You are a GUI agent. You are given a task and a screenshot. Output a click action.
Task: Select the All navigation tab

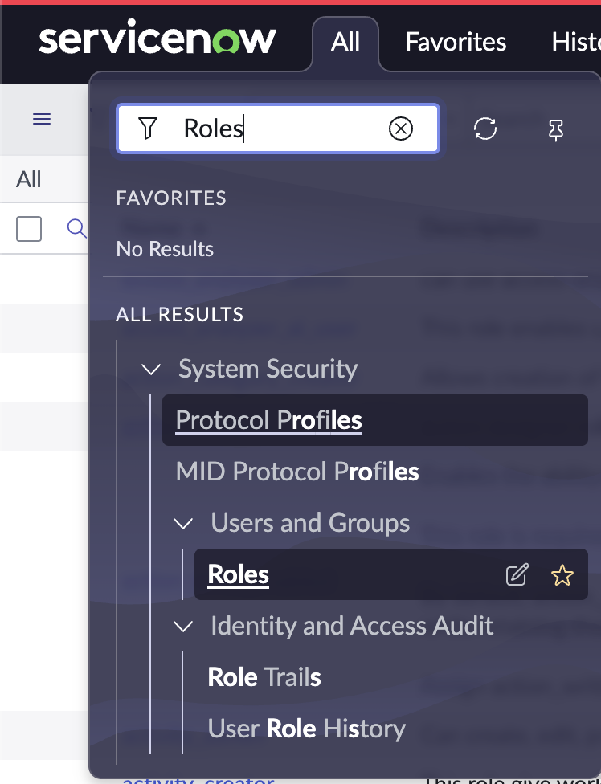pos(345,42)
